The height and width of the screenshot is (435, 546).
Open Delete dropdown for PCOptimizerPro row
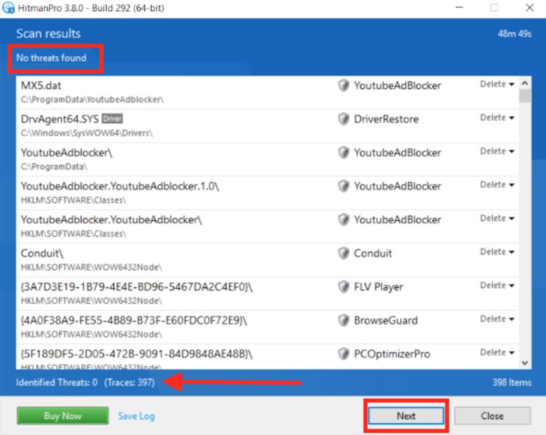497,353
